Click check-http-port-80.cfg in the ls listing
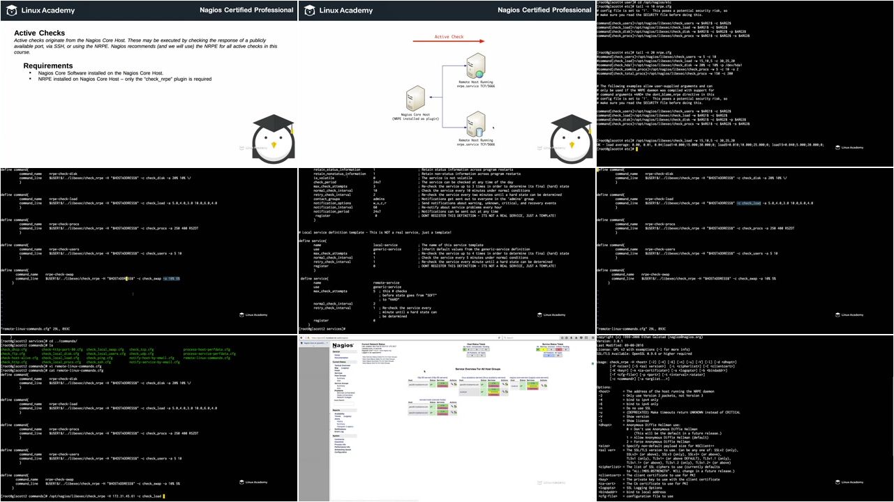The image size is (894, 502). pos(64,349)
